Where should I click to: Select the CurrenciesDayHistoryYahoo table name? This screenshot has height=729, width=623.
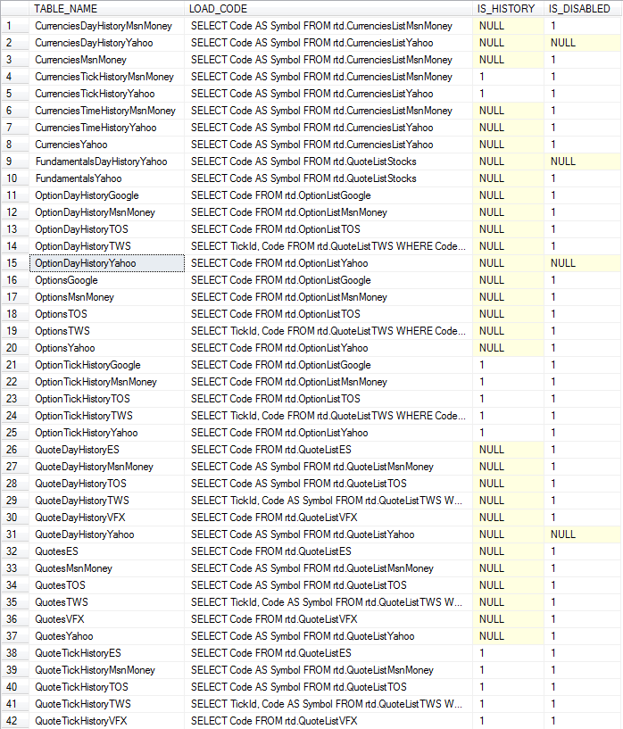(x=107, y=43)
